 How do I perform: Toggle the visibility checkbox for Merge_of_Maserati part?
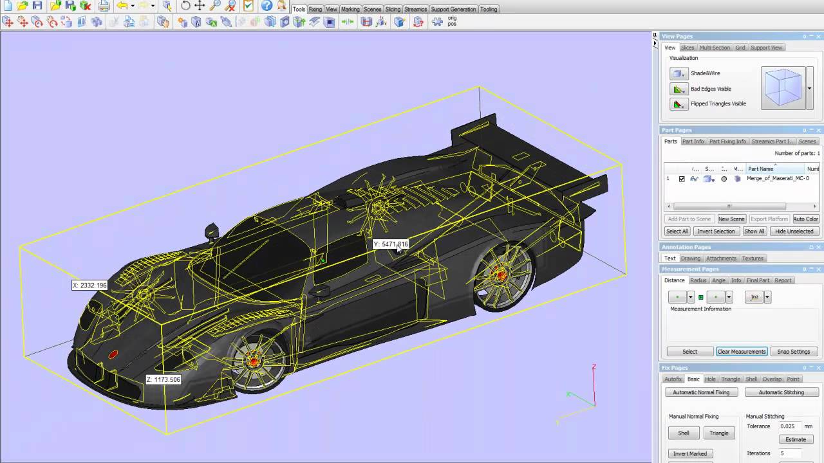(682, 179)
